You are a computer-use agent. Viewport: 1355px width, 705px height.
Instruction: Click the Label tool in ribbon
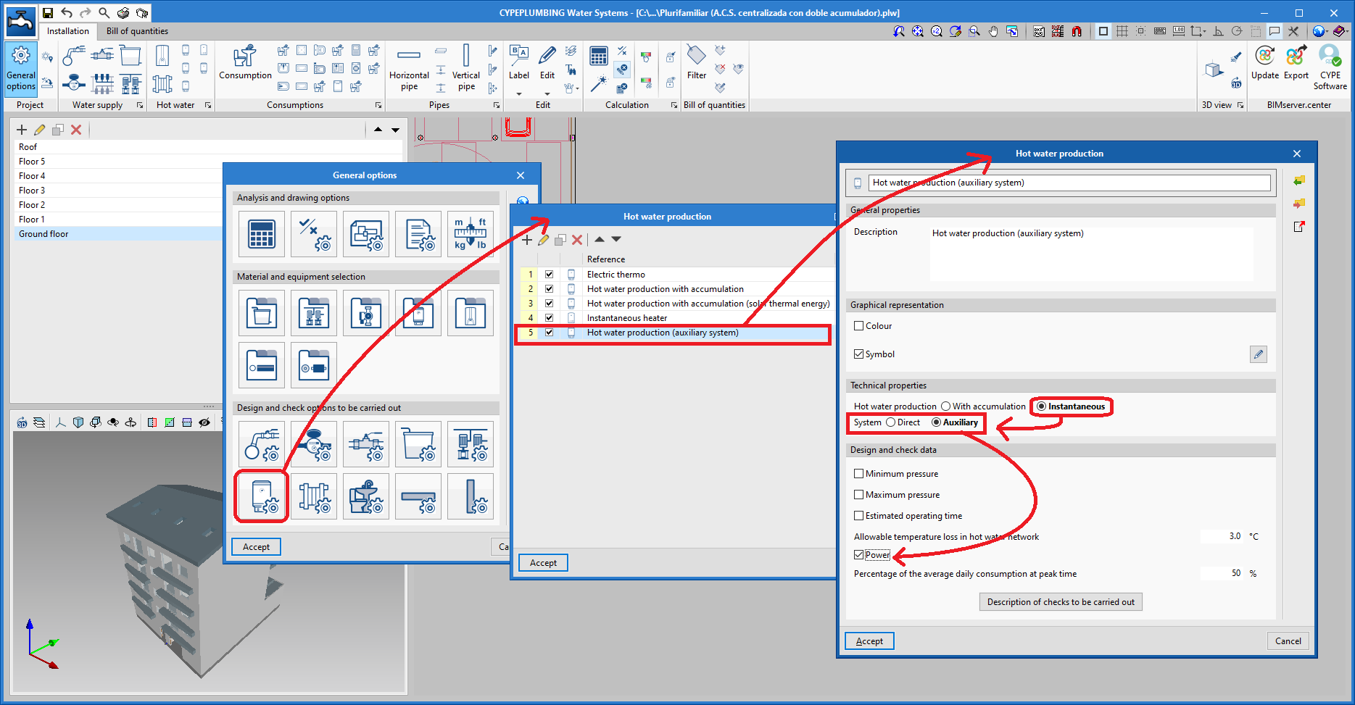point(519,62)
